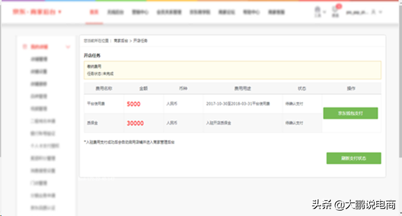The width and height of the screenshot is (402, 216).
Task: Click the 开店任务 breadcrumb text
Action: pos(140,41)
